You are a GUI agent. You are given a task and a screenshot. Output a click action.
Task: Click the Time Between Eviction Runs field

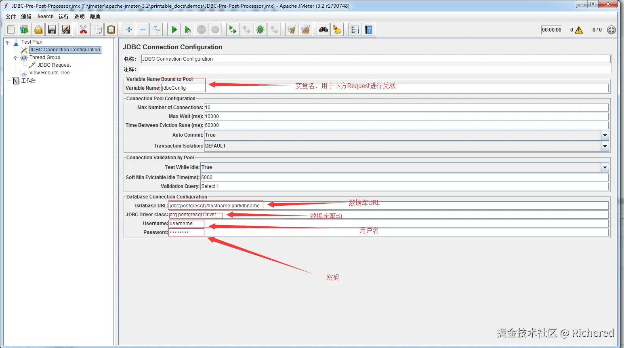(406, 125)
